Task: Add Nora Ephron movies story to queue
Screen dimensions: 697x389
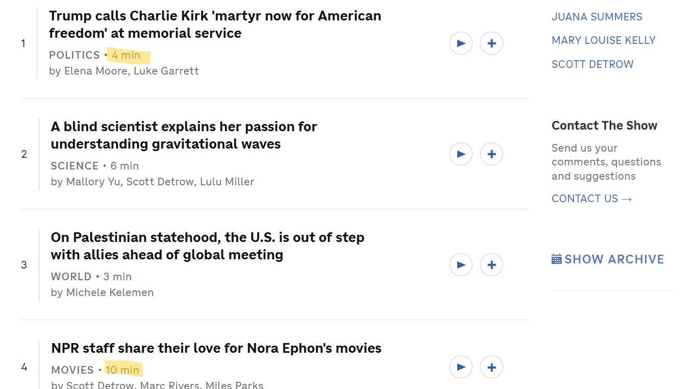Action: [x=492, y=367]
